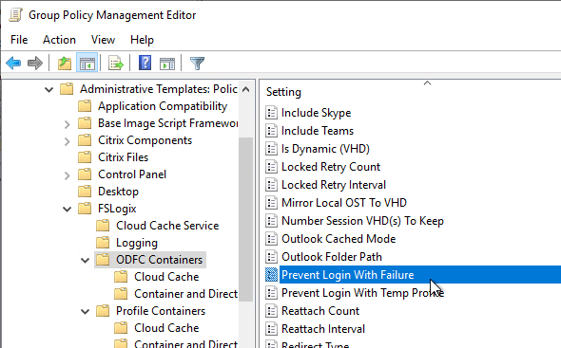Collapse the Profile Containers node

click(x=86, y=312)
